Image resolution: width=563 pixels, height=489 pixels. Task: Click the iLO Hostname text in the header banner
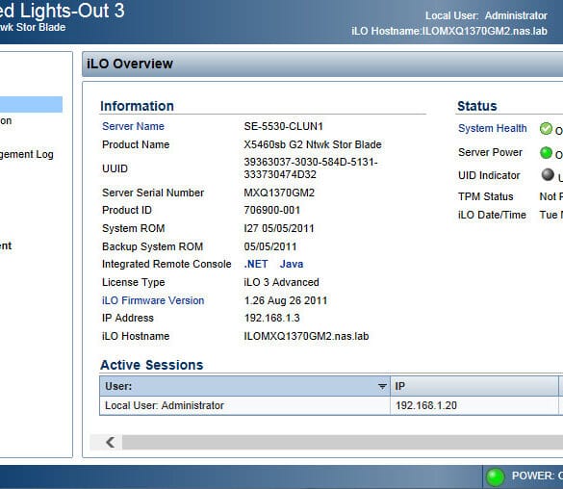(x=449, y=31)
